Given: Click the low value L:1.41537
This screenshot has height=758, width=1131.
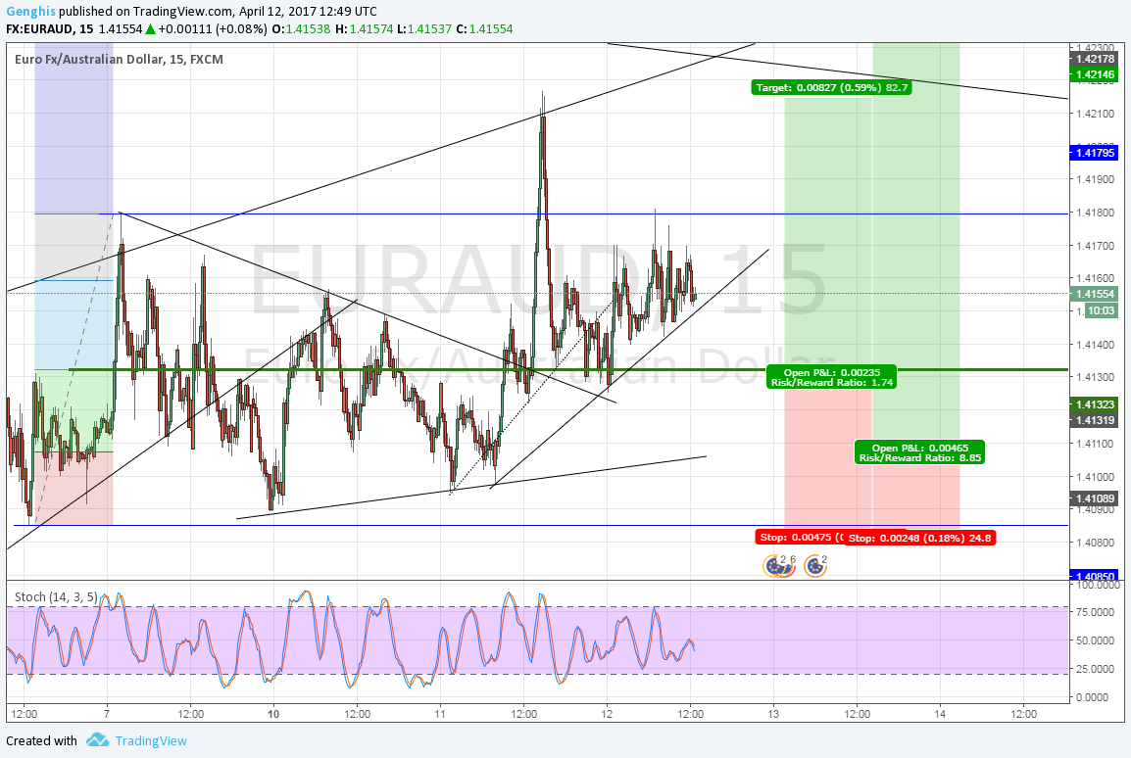Looking at the screenshot, I should [424, 28].
